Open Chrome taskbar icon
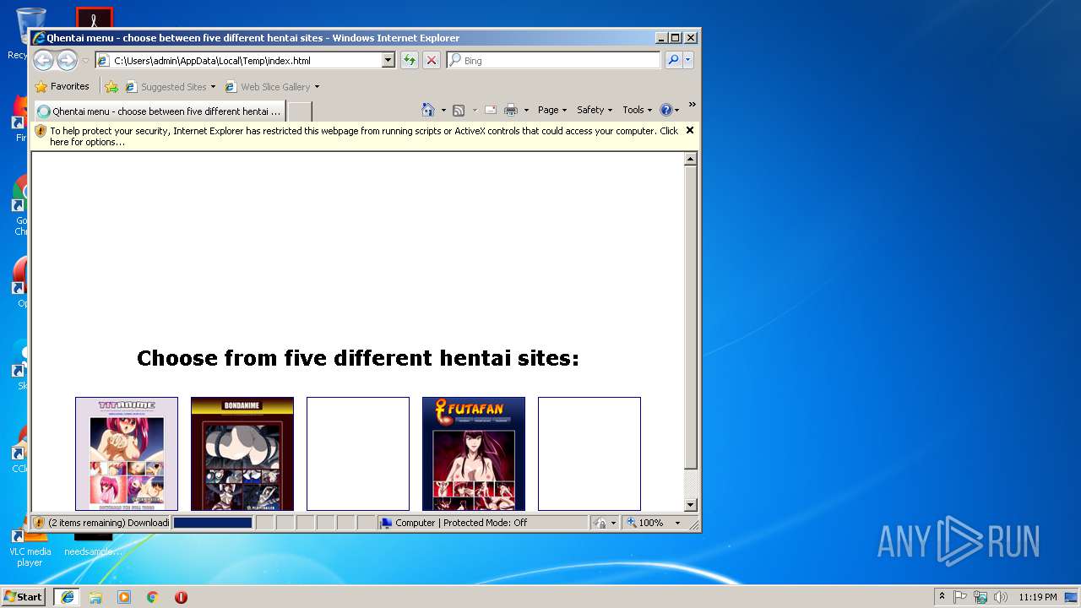 tap(153, 597)
